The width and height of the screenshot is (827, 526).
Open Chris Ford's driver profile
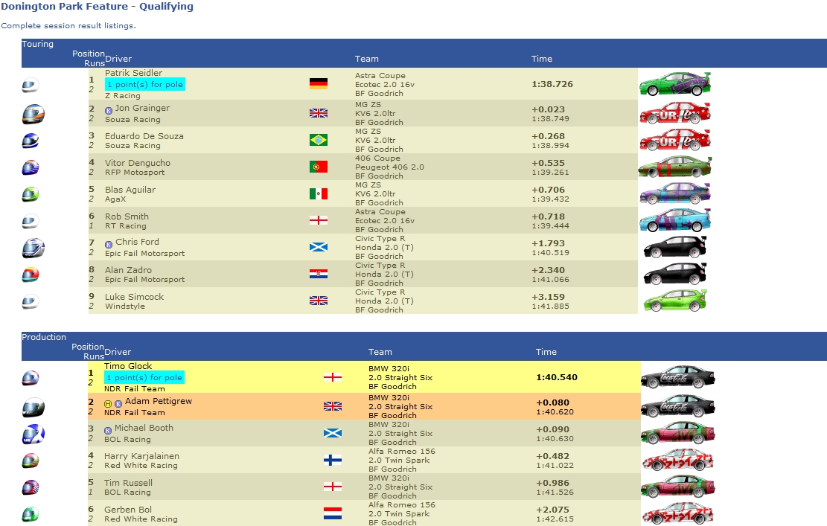[x=137, y=242]
